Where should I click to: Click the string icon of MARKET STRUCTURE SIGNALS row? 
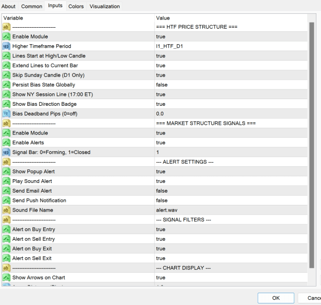point(6,123)
